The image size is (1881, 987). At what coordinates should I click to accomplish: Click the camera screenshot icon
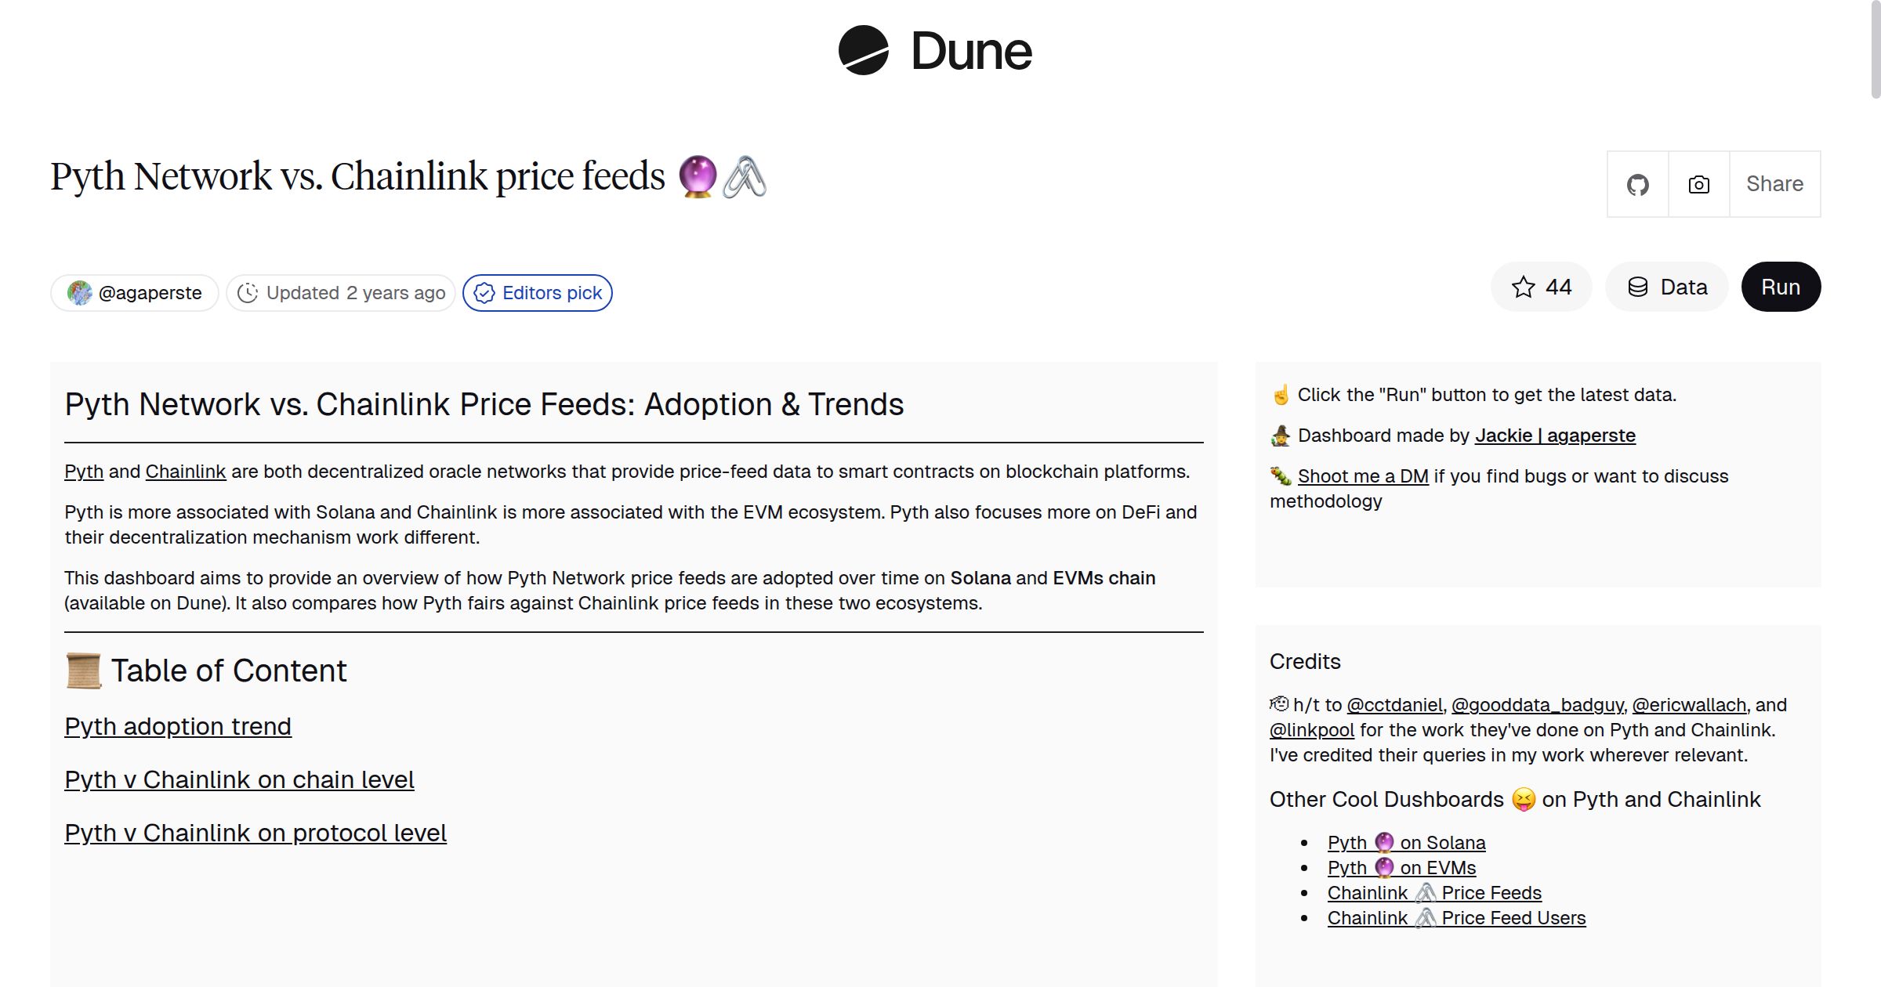(1698, 184)
